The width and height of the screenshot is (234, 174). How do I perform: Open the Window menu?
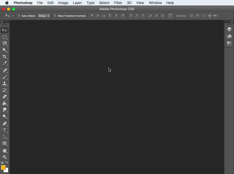(x=155, y=3)
